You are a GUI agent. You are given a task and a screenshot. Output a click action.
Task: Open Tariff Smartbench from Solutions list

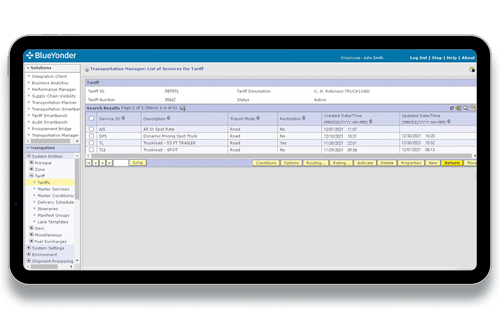[x=51, y=115]
